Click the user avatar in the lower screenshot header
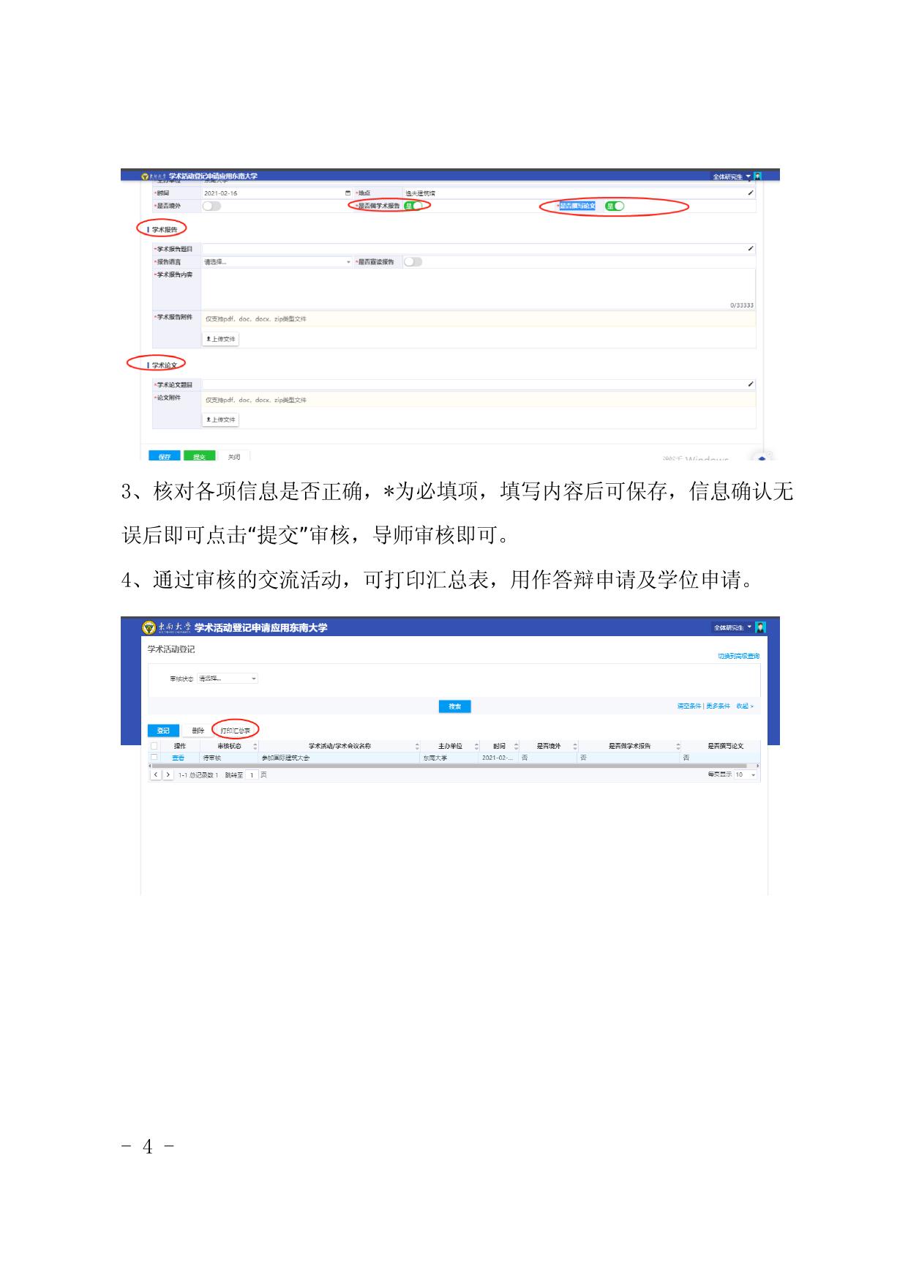Image resolution: width=908 pixels, height=1284 pixels. pos(760,627)
